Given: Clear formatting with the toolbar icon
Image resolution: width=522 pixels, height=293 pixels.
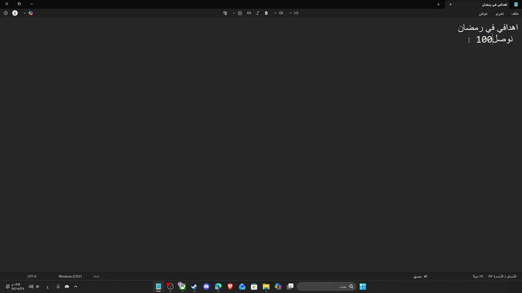Looking at the screenshot, I should pyautogui.click(x=225, y=13).
